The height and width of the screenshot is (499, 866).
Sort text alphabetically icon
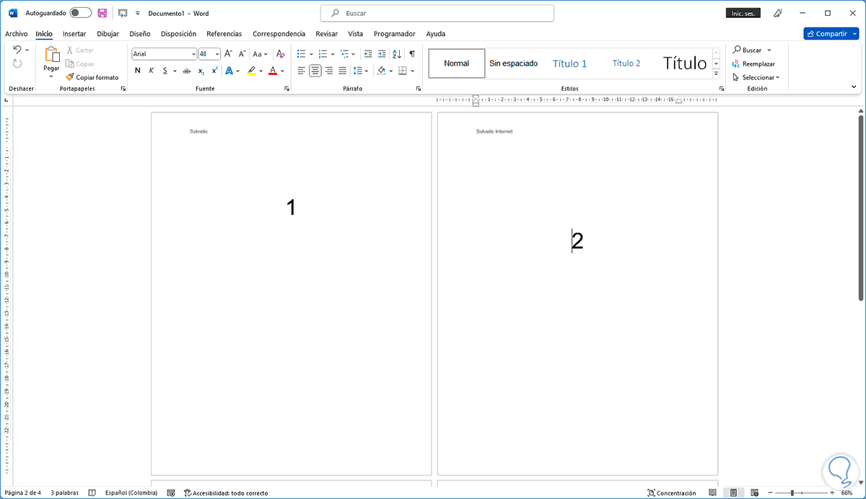click(x=397, y=54)
